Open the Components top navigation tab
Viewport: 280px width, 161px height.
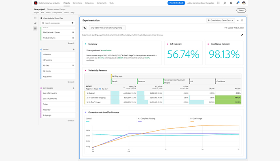point(102,3)
